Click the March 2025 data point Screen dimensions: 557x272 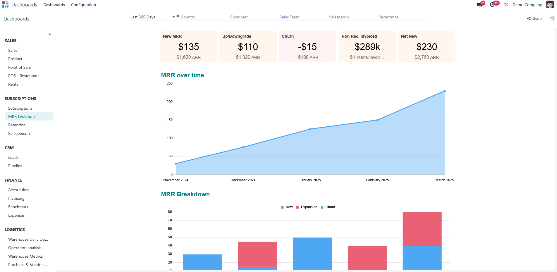(445, 91)
